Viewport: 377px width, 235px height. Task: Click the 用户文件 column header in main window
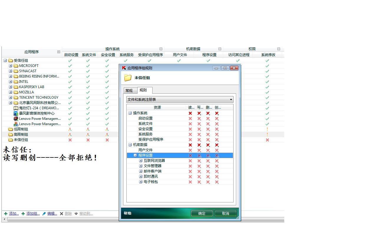179,55
